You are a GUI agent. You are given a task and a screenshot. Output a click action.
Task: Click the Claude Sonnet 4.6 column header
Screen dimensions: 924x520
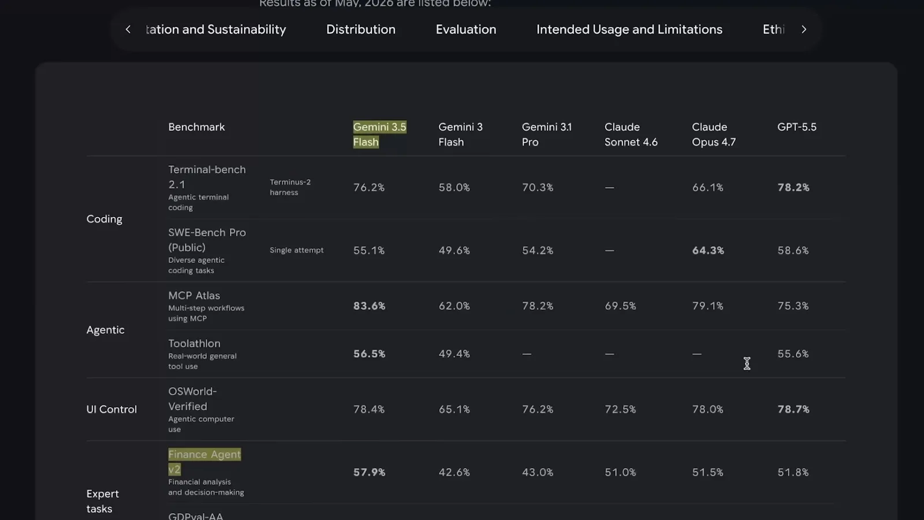(631, 134)
